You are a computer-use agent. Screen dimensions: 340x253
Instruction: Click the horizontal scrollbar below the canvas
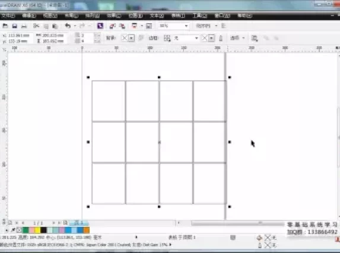[238, 223]
